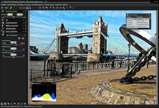Open file via first folder toolbar icon
Image resolution: width=159 pixels, height=108 pixels.
coord(2,8)
